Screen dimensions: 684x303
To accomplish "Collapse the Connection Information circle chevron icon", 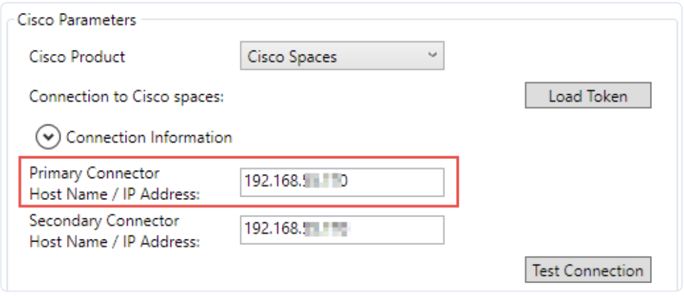I will [48, 137].
